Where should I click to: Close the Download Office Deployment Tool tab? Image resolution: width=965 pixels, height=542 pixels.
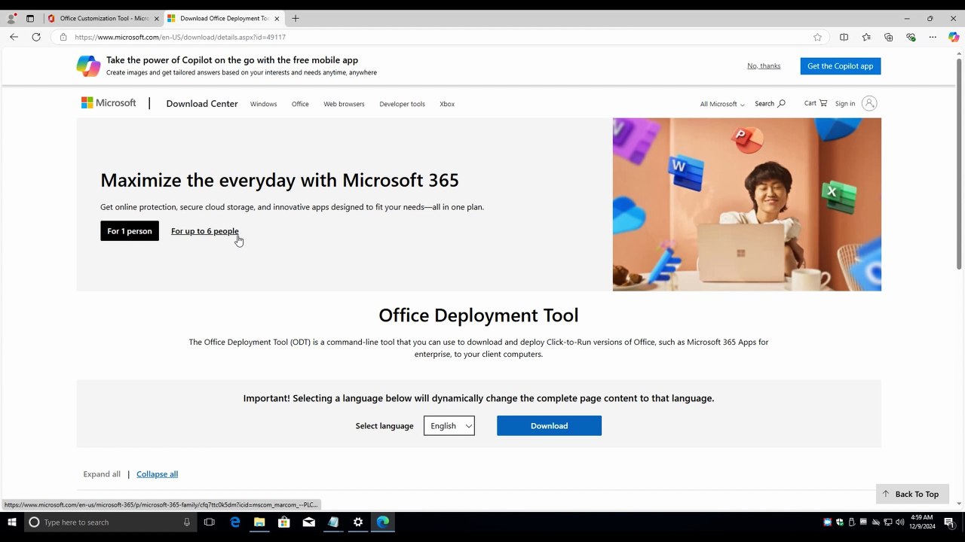pyautogui.click(x=277, y=18)
